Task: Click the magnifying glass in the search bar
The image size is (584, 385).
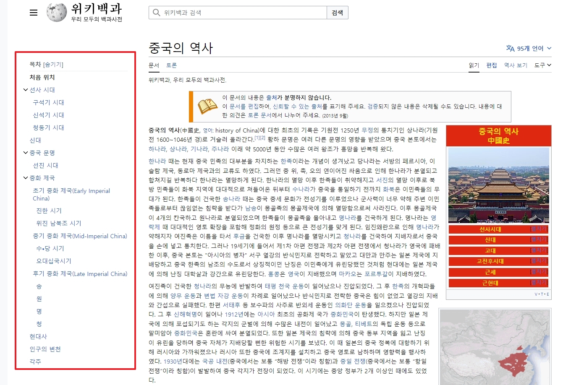Action: 155,12
